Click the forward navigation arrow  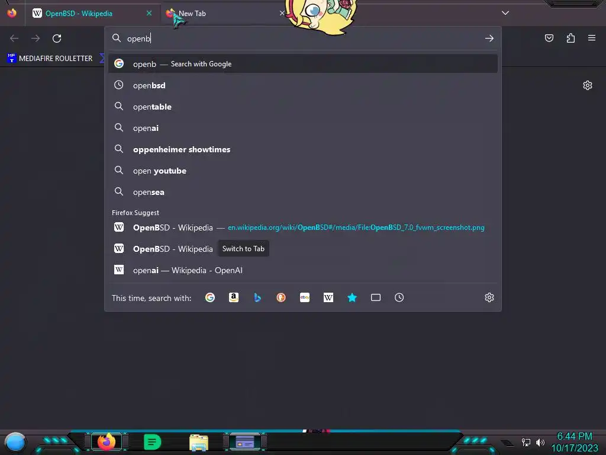[x=36, y=39]
